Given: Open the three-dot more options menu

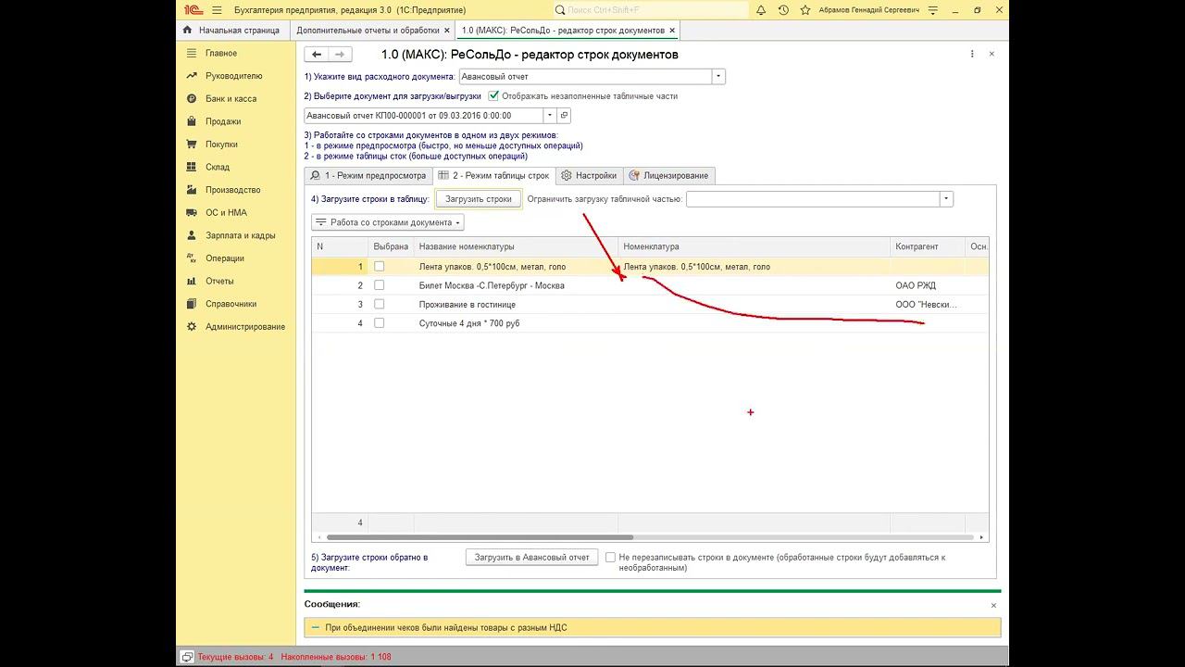Looking at the screenshot, I should click(x=972, y=55).
